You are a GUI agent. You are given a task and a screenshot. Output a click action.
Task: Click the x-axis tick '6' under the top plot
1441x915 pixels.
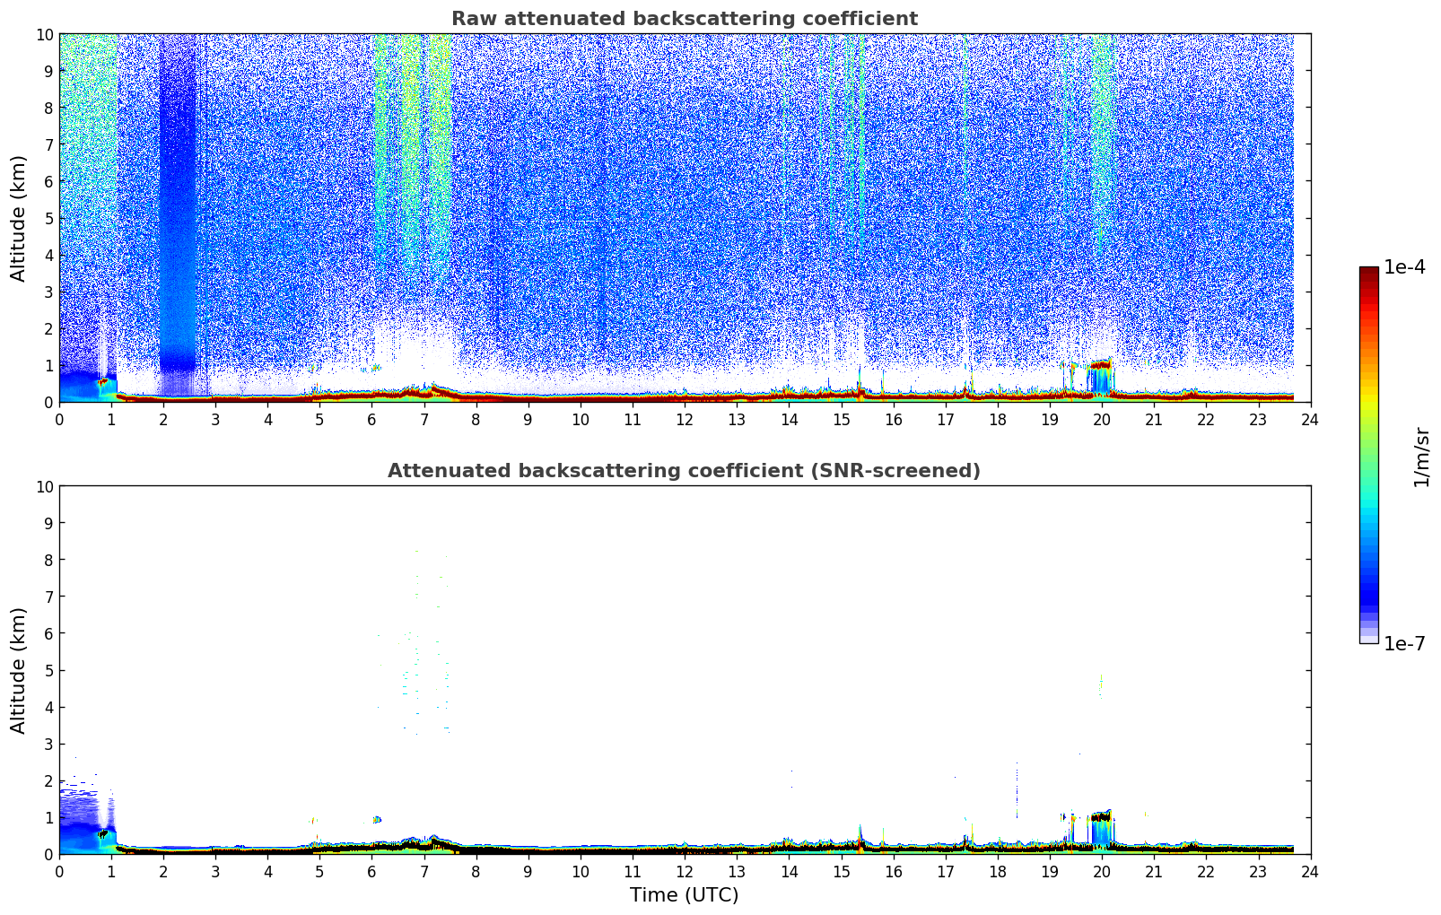pos(372,419)
